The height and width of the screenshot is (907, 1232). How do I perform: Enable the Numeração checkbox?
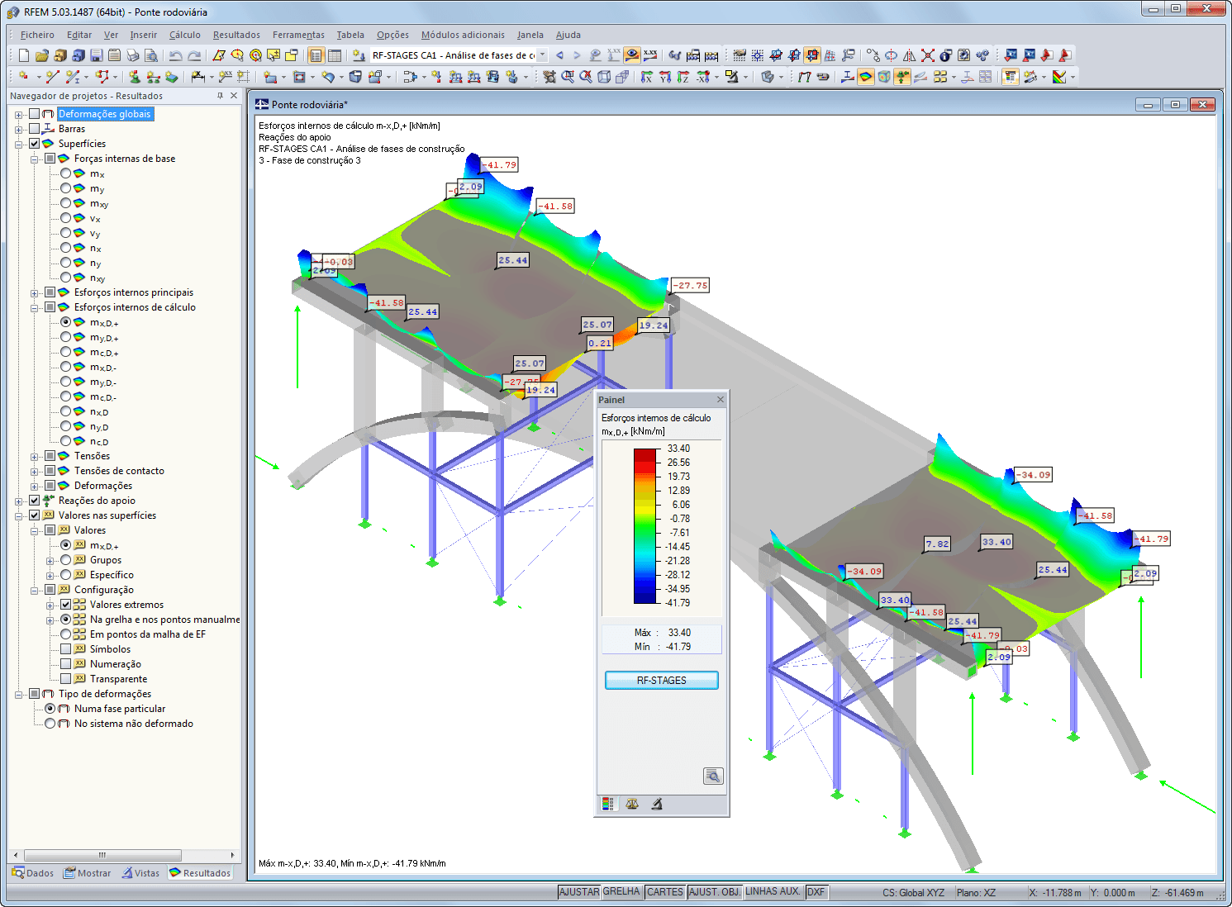[x=66, y=664]
